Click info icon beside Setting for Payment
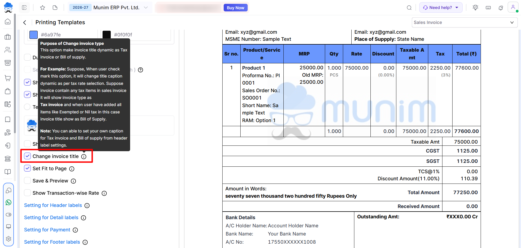The image size is (521, 248). pos(75,230)
